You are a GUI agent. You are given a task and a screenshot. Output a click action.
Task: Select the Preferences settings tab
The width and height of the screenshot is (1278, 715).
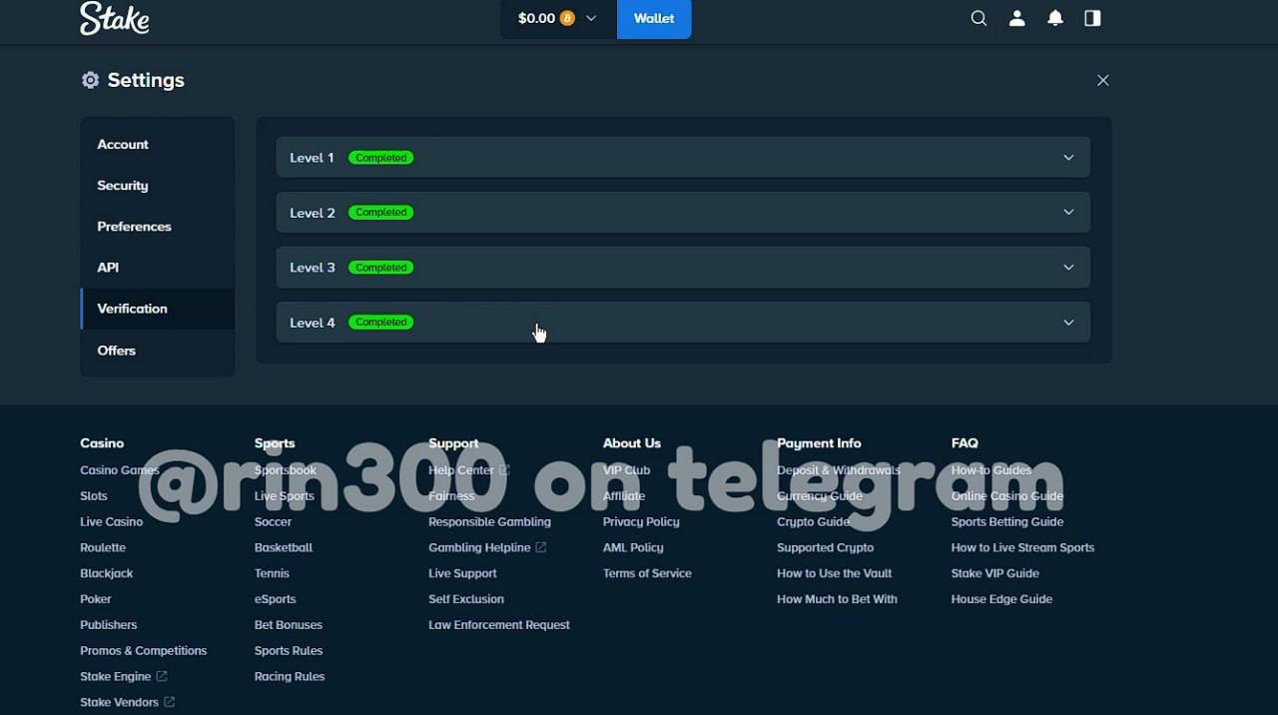pyautogui.click(x=158, y=226)
